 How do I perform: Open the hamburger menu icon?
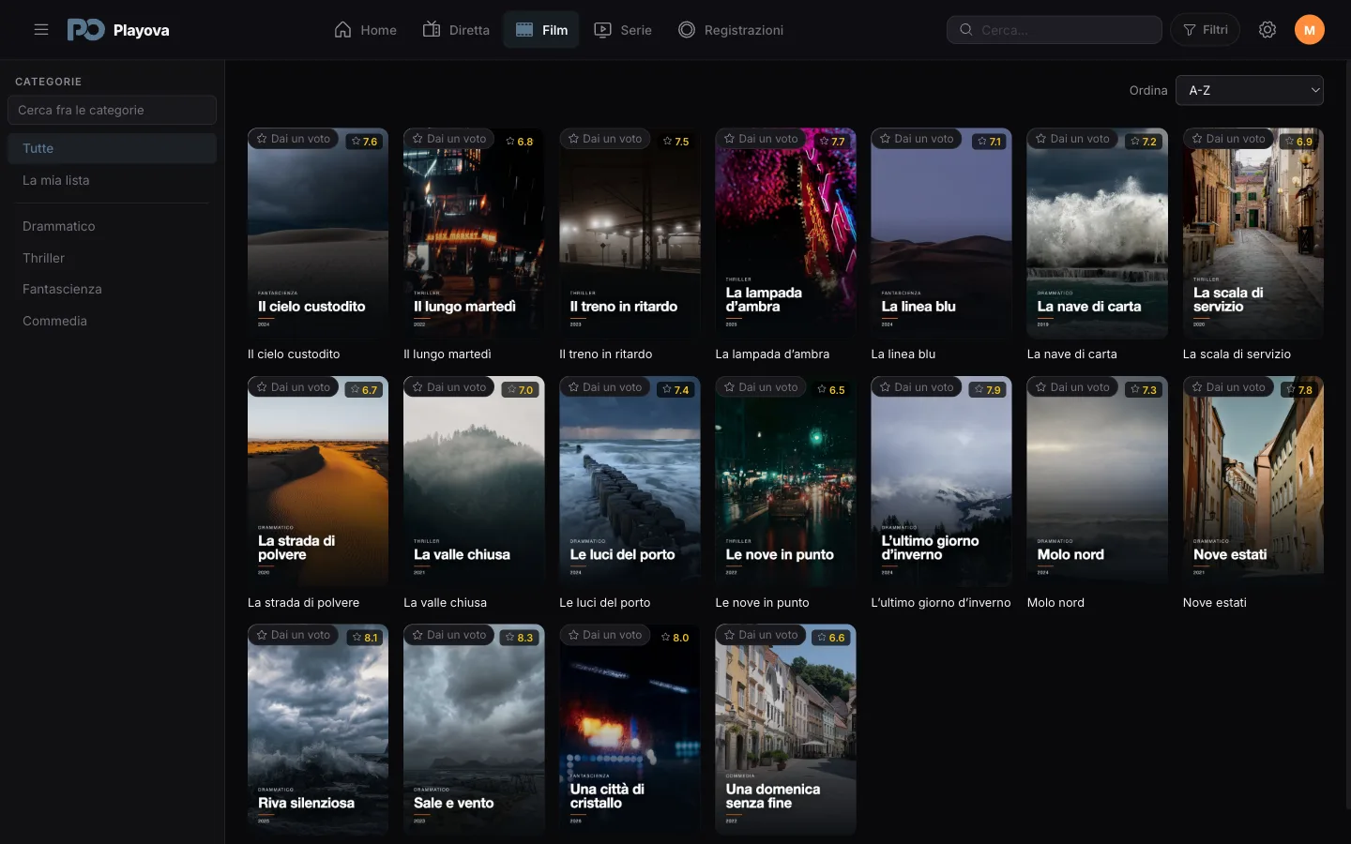tap(41, 30)
